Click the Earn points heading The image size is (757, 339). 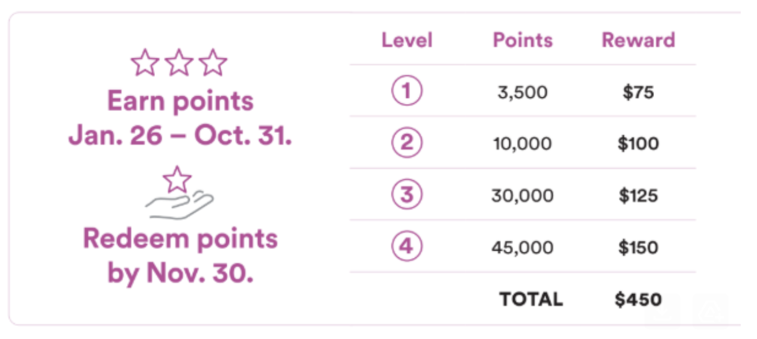click(x=180, y=101)
